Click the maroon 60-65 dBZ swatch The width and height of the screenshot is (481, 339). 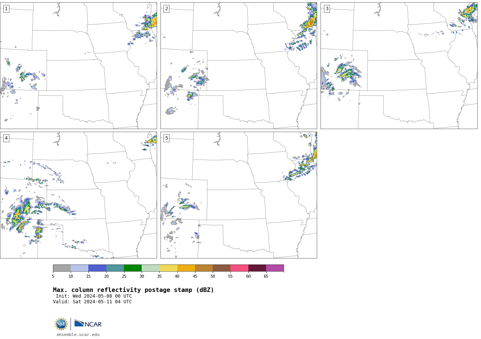point(257,268)
